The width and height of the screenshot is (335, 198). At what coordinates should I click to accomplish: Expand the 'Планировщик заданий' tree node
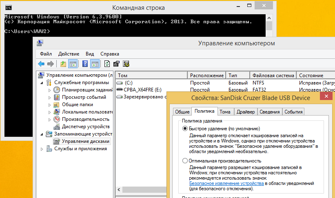[50, 90]
